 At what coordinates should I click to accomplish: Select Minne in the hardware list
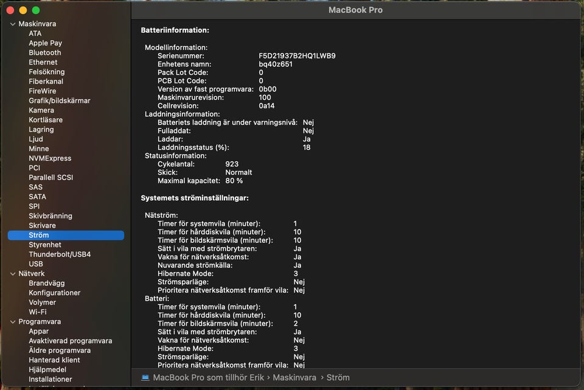pos(39,149)
